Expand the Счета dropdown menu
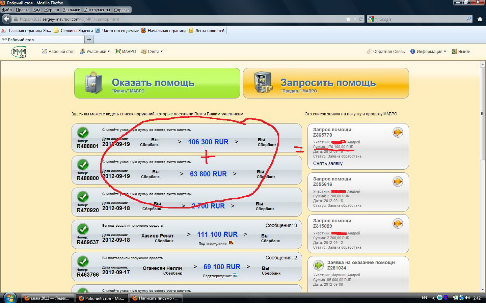The width and height of the screenshot is (486, 308). (152, 52)
